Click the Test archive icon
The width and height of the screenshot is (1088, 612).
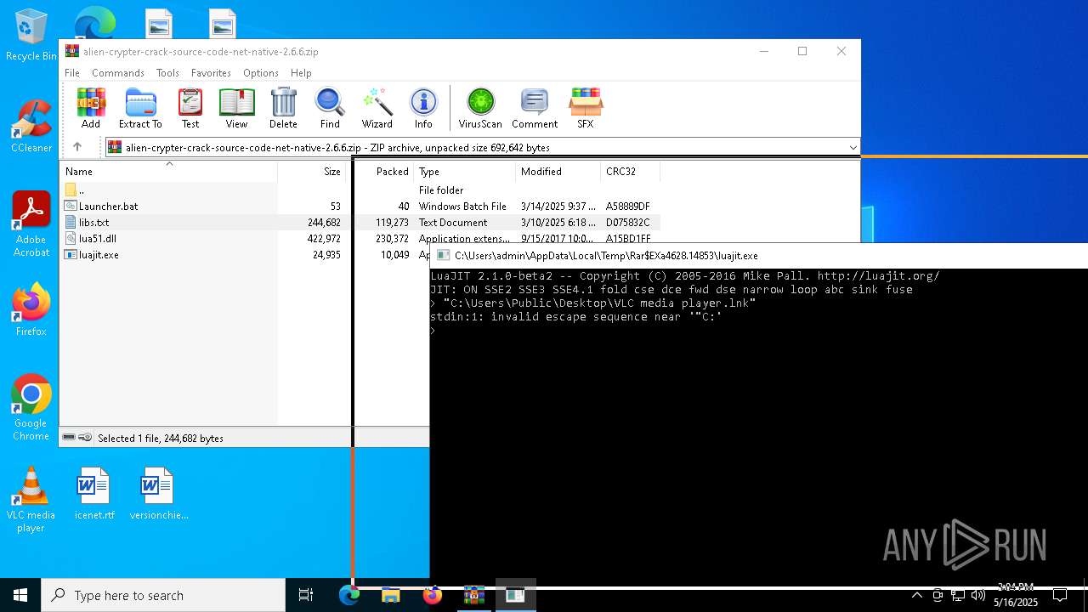point(190,108)
